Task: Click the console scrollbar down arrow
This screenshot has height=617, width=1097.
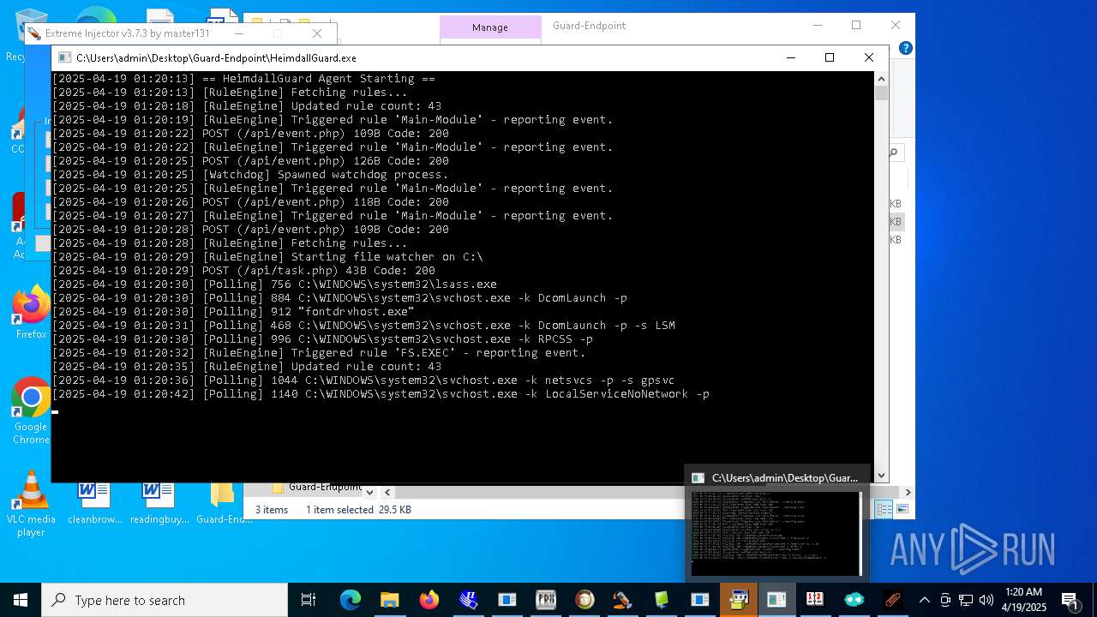Action: (881, 476)
